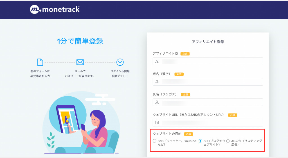Click the メールでパスワードが届きます。 step text
288x158 pixels.
pos(80,74)
